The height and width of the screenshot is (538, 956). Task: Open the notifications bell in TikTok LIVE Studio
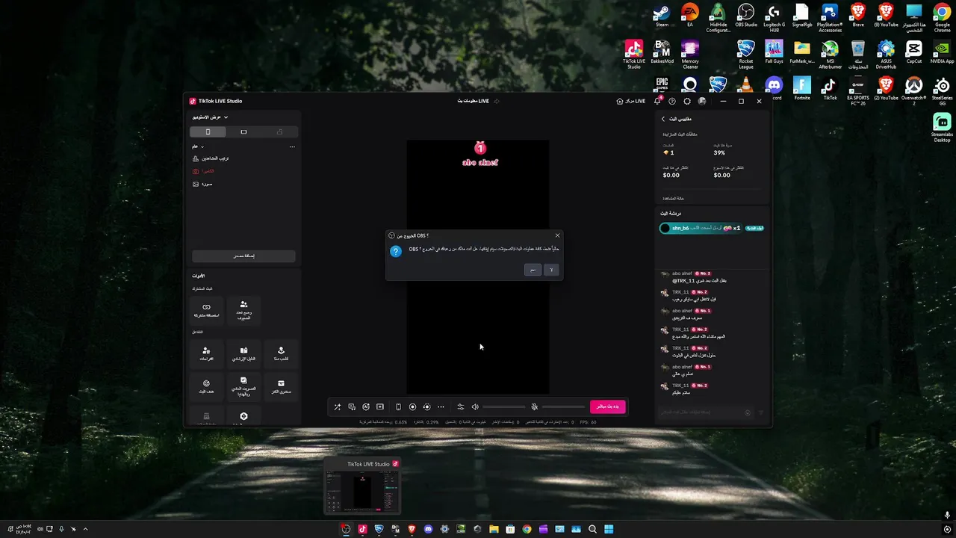(658, 101)
